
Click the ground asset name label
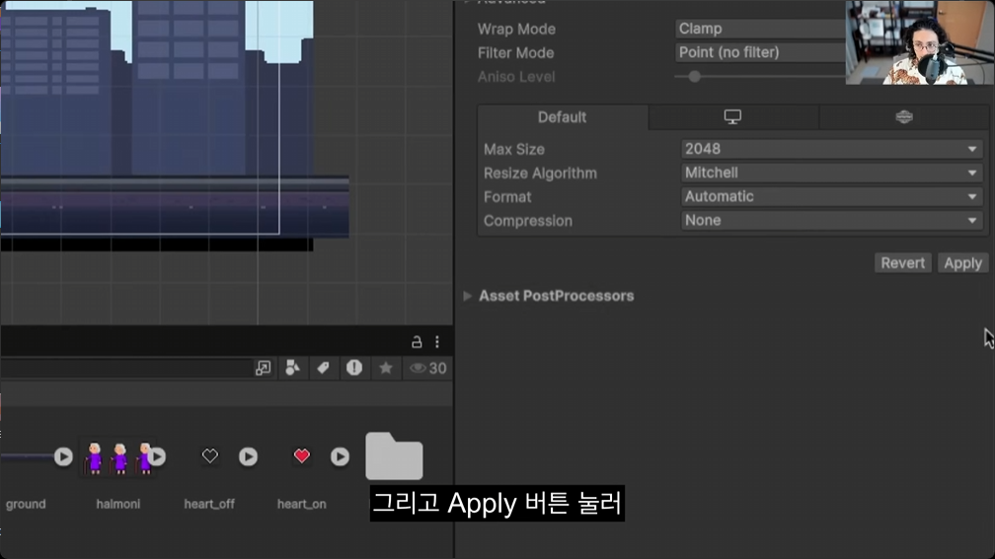[x=26, y=505]
